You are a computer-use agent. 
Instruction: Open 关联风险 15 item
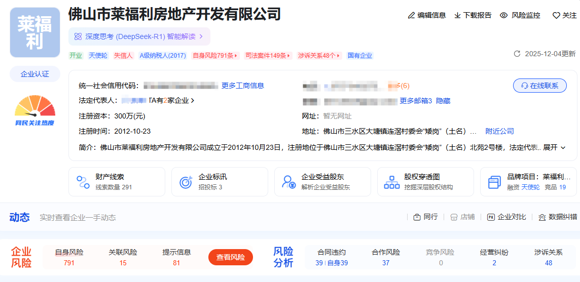(x=123, y=258)
